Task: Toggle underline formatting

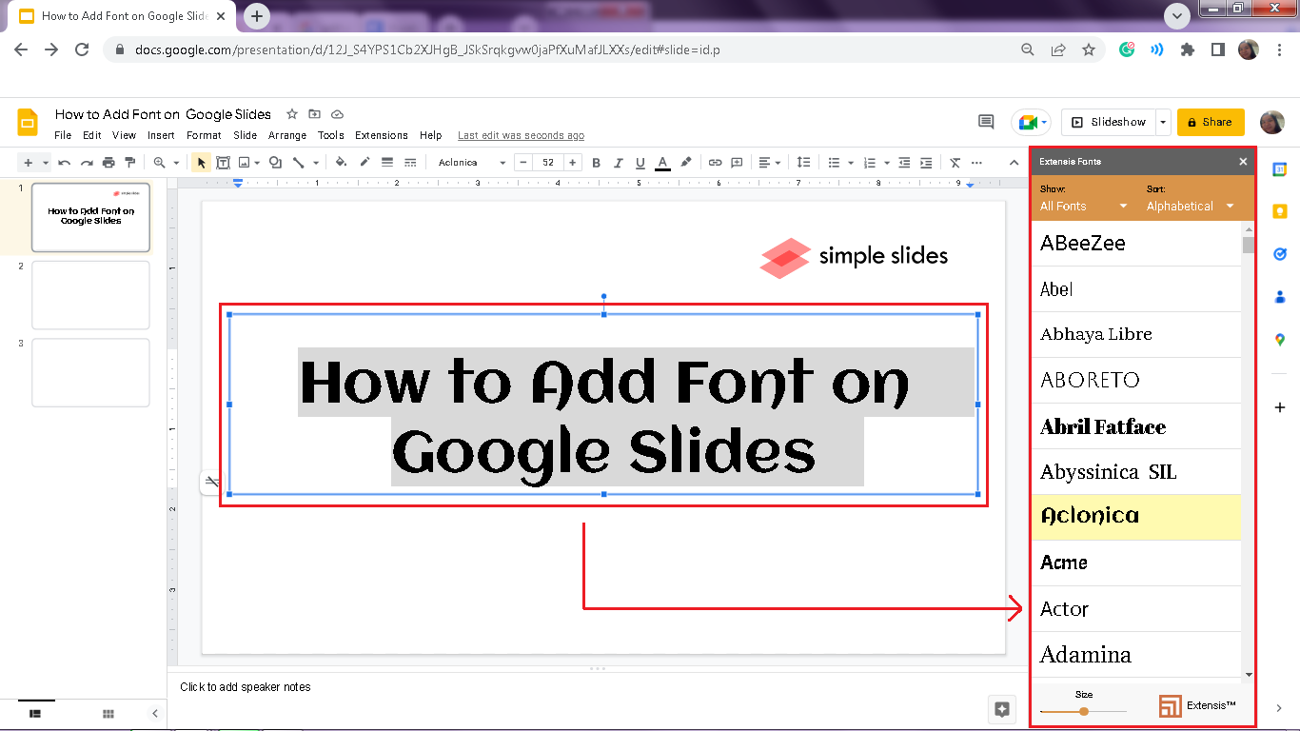Action: [640, 162]
